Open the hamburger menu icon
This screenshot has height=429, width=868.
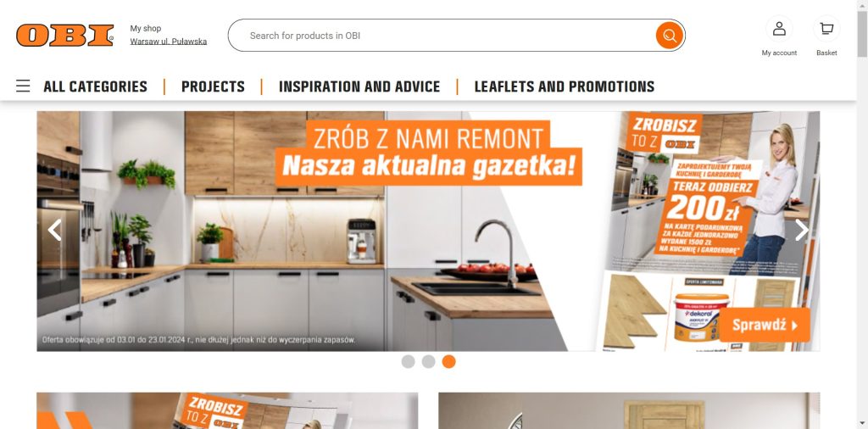[x=23, y=86]
